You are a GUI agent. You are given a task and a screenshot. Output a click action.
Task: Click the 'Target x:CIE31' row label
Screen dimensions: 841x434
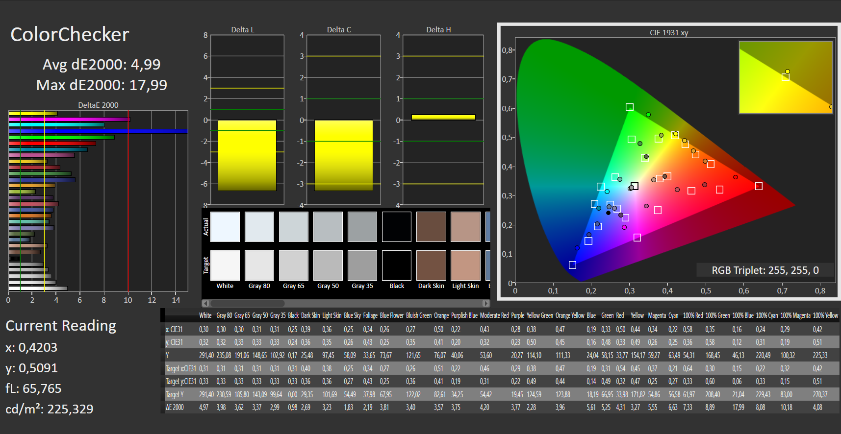click(x=181, y=368)
